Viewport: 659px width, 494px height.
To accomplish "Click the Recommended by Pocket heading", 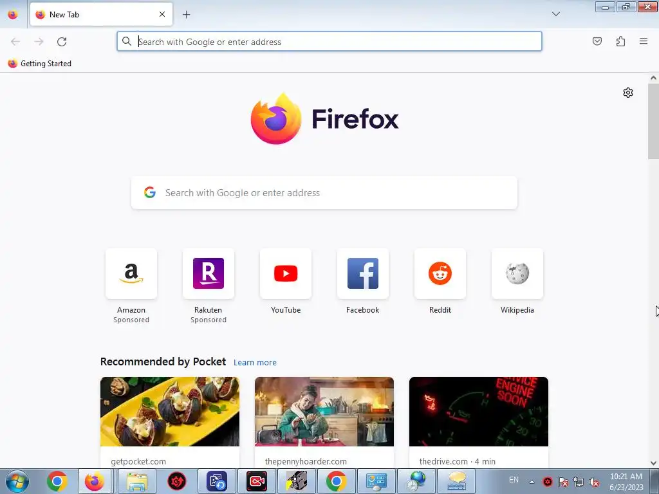I will 163,361.
